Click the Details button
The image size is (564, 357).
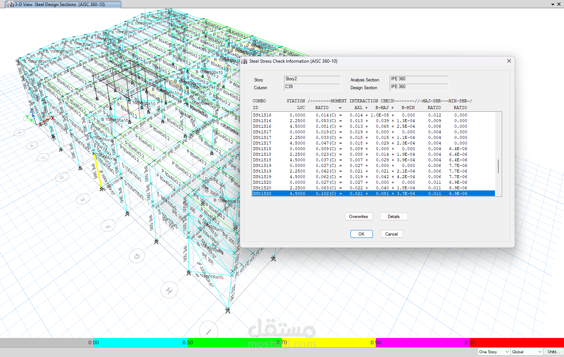pyautogui.click(x=394, y=217)
